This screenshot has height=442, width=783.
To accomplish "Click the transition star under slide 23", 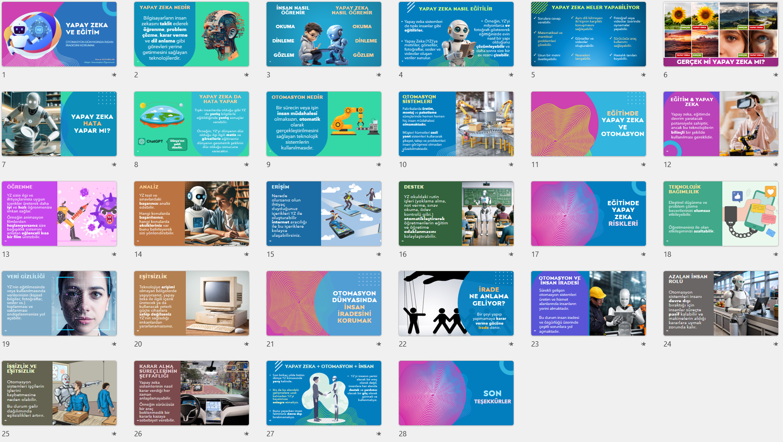I will (644, 344).
